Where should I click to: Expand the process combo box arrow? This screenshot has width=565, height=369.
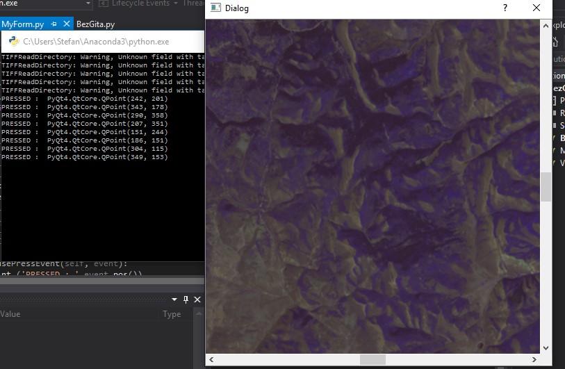click(x=88, y=4)
